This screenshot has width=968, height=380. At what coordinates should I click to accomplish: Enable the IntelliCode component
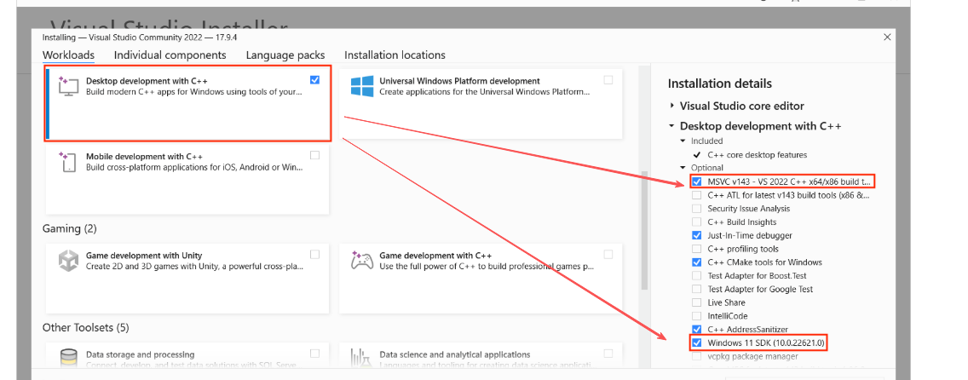click(x=697, y=316)
